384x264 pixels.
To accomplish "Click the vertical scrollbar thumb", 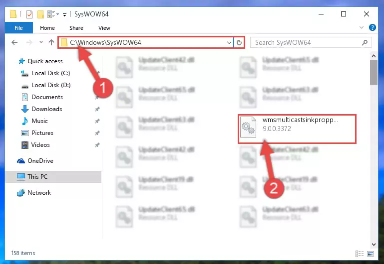I will click(374, 72).
